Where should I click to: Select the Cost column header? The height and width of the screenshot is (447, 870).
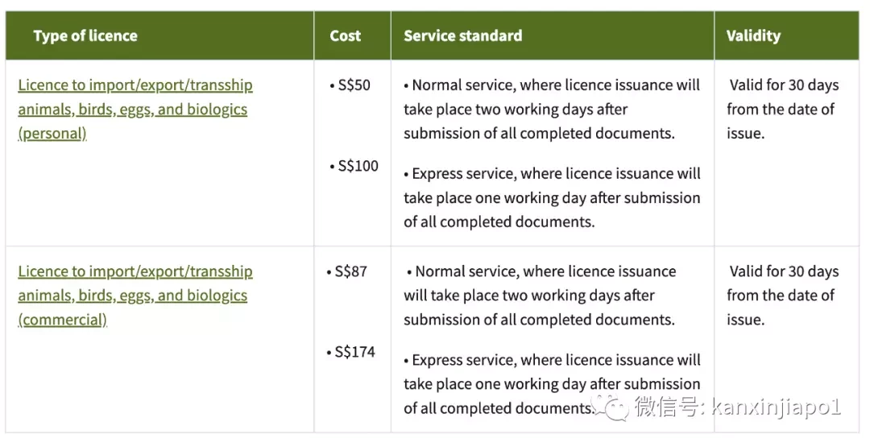point(345,36)
